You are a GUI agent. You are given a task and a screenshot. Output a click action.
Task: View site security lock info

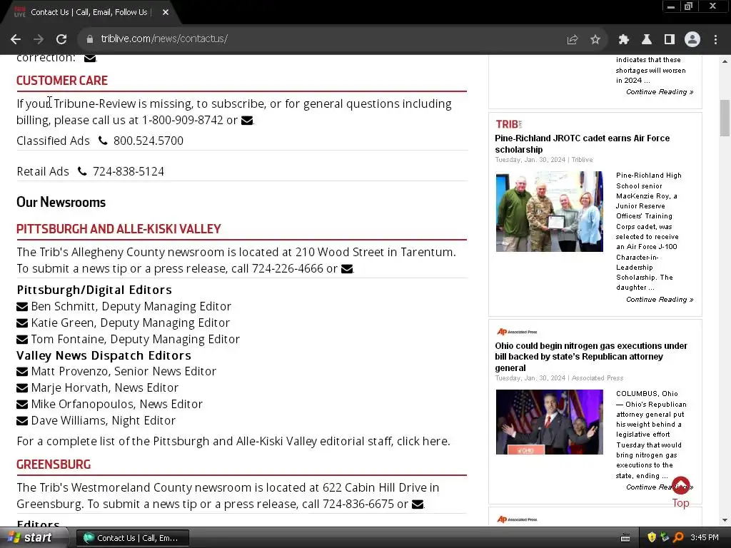tap(89, 40)
